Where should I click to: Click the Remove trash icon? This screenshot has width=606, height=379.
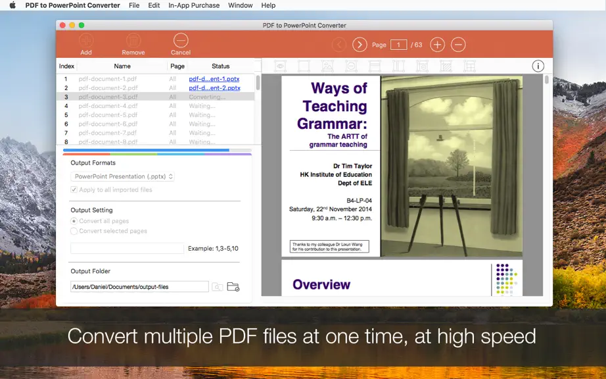(x=133, y=40)
